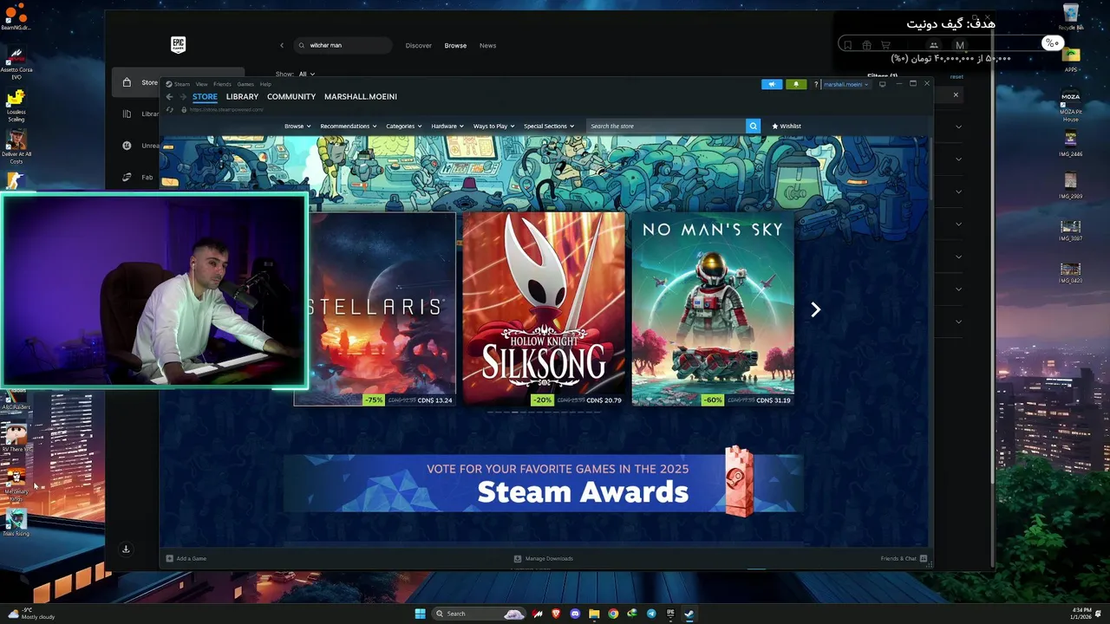Open File Explorer from the taskbar
This screenshot has width=1110, height=624.
click(x=594, y=614)
